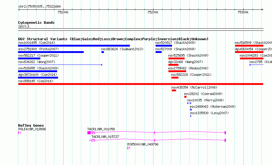
Task: Click esv2759062 (Redon2006) variant label
Action: pyautogui.click(x=188, y=68)
